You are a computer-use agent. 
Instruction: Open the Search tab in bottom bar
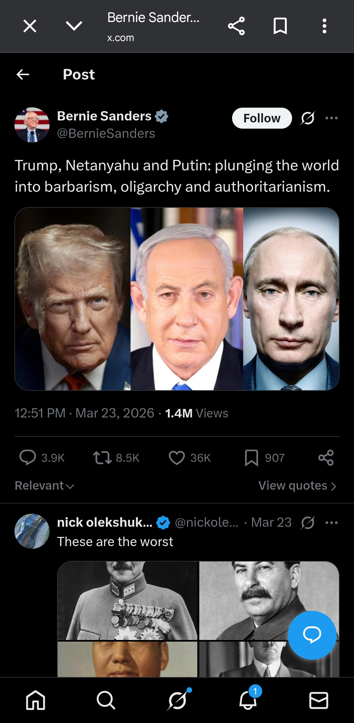(106, 700)
